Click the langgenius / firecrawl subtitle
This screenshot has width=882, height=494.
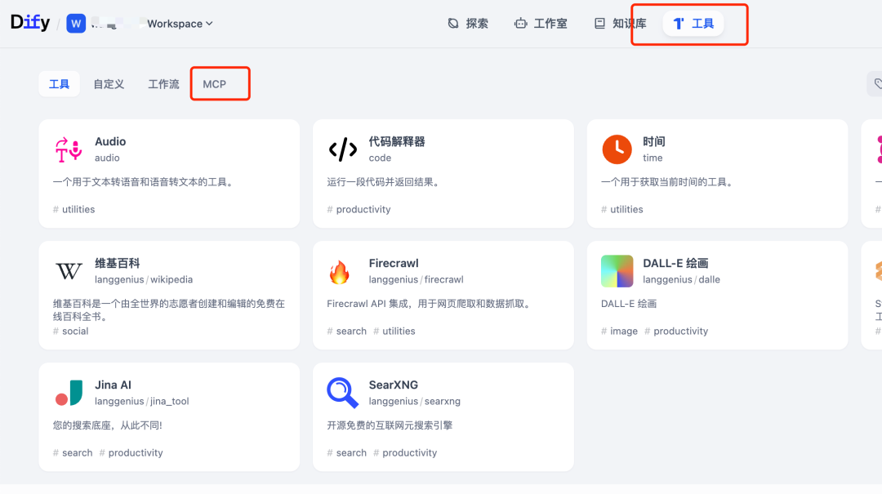point(416,279)
